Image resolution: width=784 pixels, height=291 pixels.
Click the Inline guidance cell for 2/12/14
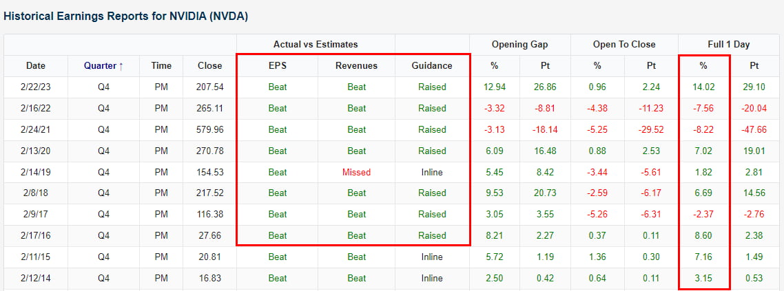pyautogui.click(x=432, y=278)
